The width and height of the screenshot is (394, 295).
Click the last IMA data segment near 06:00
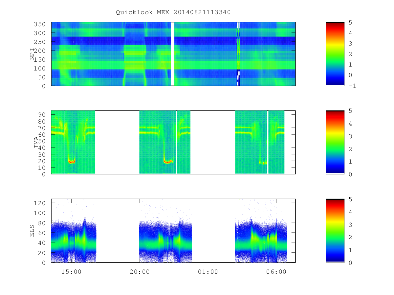click(x=259, y=142)
